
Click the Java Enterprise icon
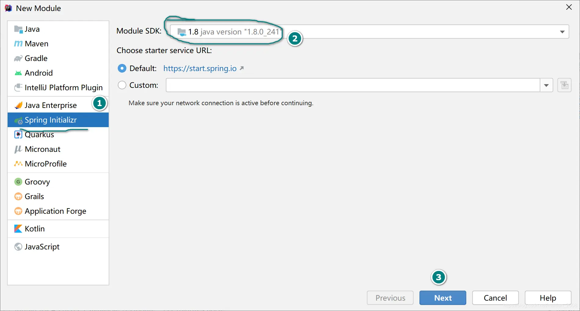coord(18,105)
